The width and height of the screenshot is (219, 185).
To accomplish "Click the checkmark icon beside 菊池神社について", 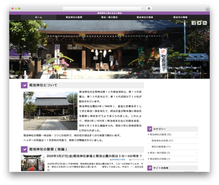I will point(24,85).
